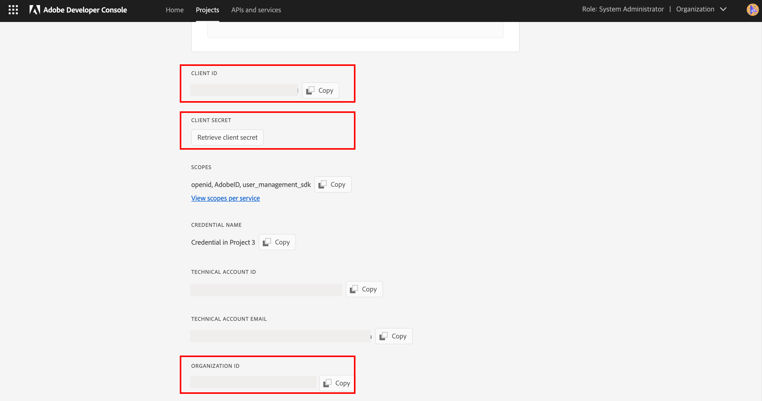The image size is (762, 401).
Task: Click Retrieve client secret
Action: 227,137
